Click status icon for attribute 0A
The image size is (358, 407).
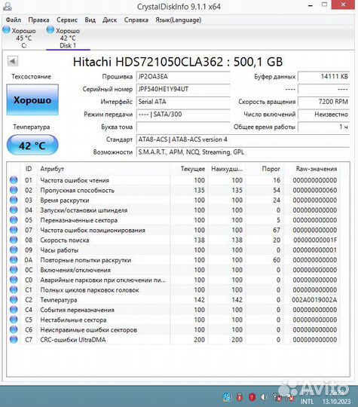click(14, 259)
